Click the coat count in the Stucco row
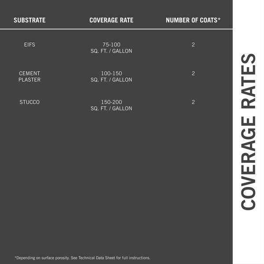Image resolution: width=264 pixels, height=264 pixels. pos(193,102)
